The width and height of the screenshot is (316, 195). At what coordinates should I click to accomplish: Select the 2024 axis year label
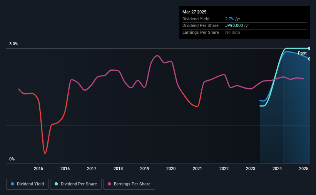pyautogui.click(x=277, y=169)
